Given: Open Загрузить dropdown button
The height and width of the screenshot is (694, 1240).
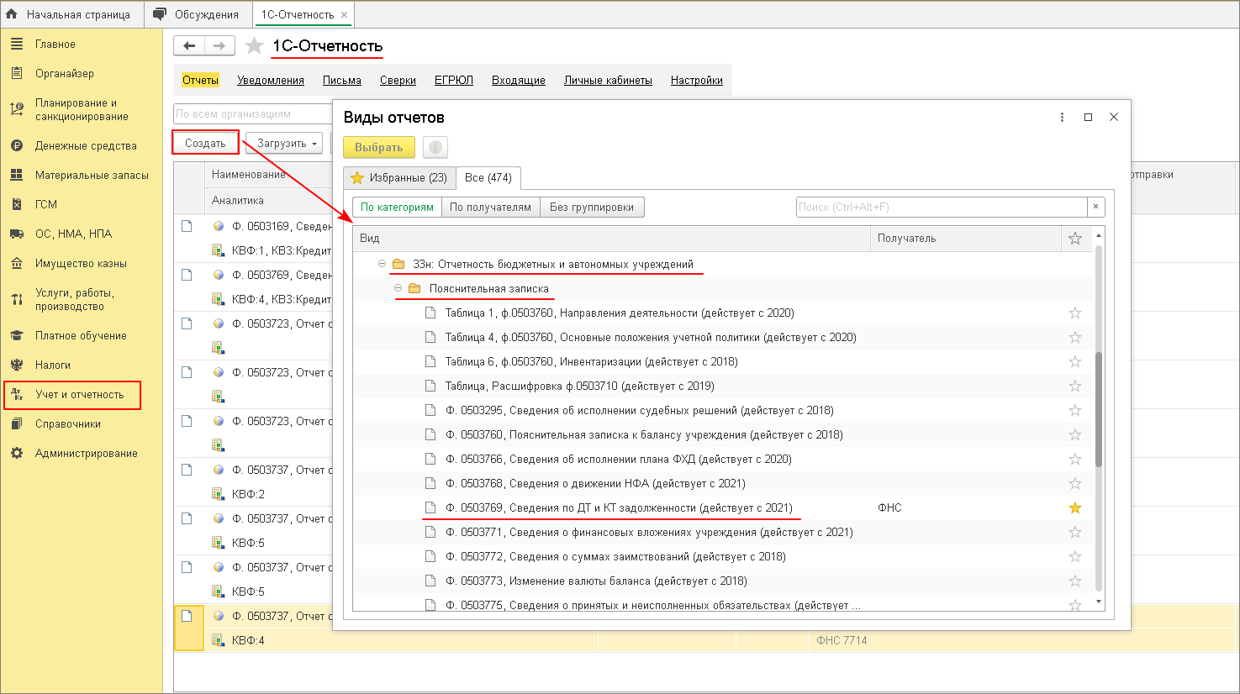Looking at the screenshot, I should [x=285, y=144].
